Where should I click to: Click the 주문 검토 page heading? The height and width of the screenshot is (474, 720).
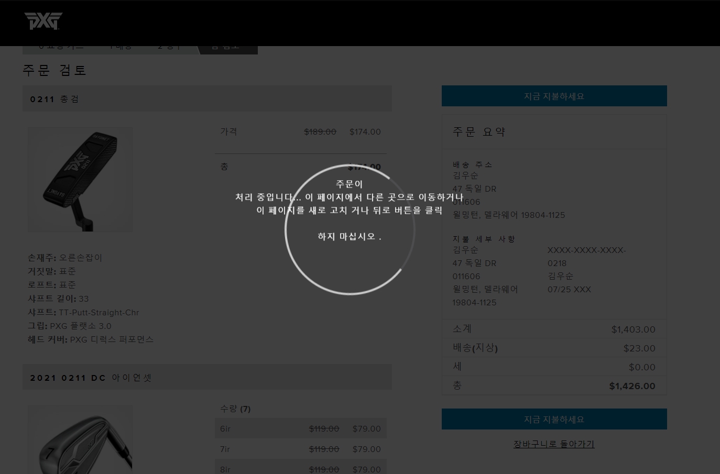(54, 70)
